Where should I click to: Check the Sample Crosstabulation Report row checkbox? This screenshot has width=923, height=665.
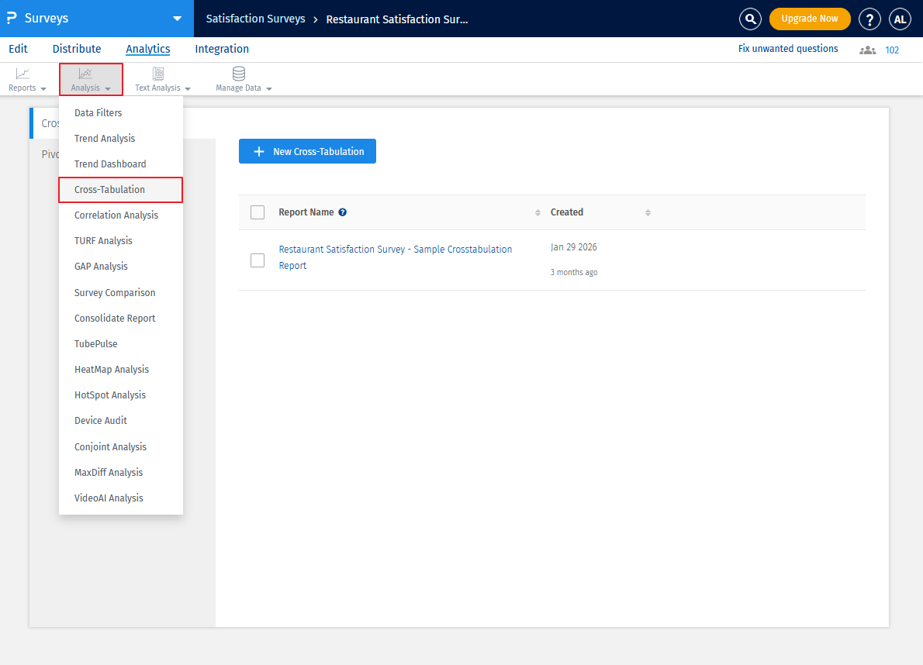tap(258, 260)
